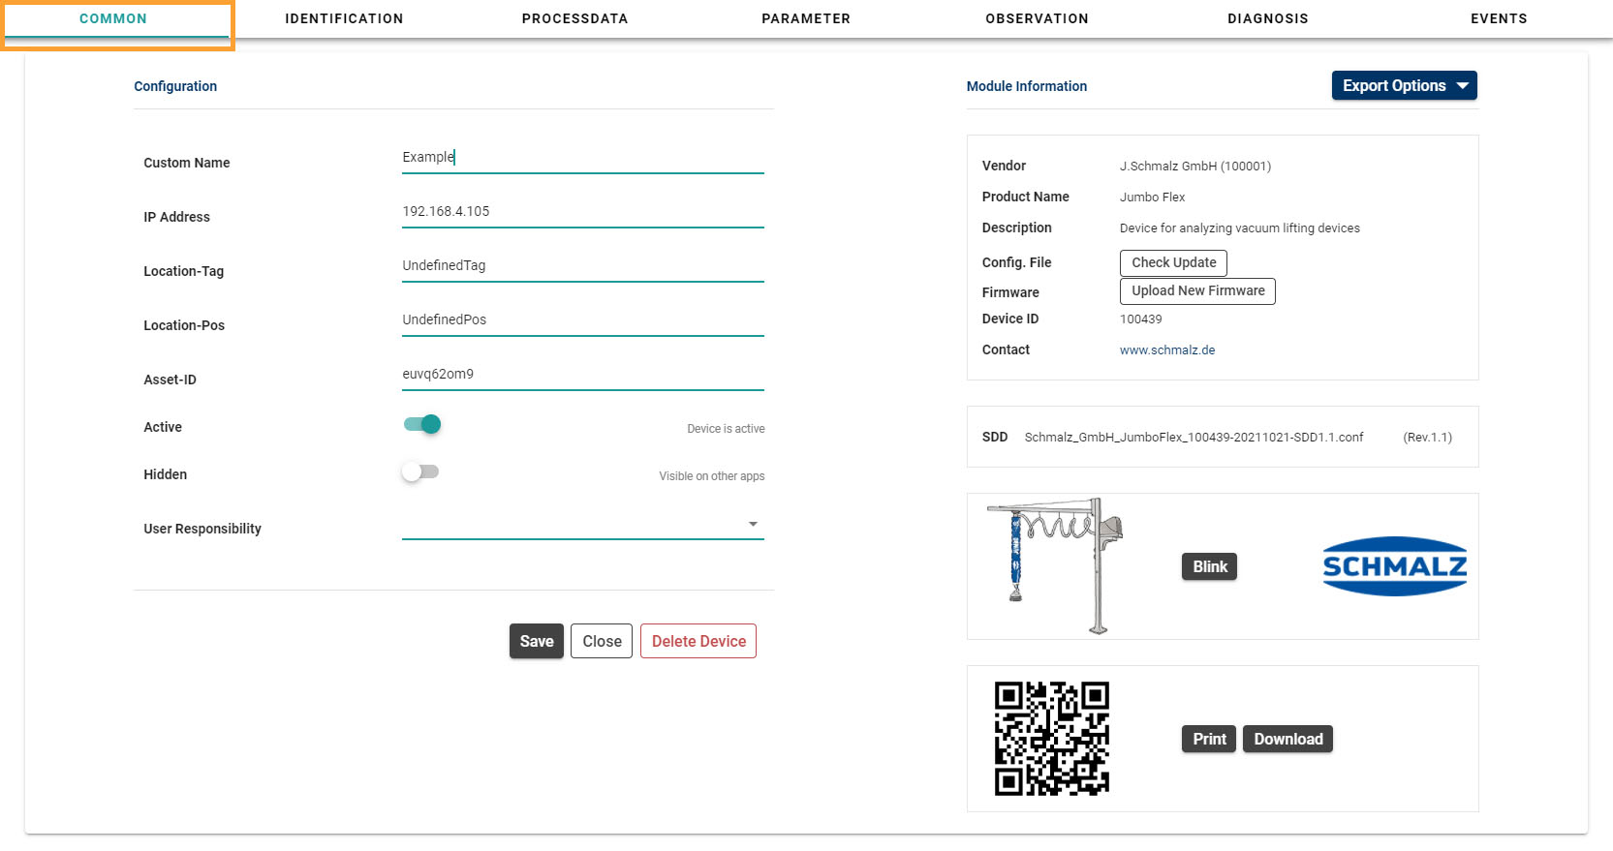The height and width of the screenshot is (851, 1613).
Task: Click the Jumbo Flex device picture
Action: pyautogui.click(x=1055, y=565)
